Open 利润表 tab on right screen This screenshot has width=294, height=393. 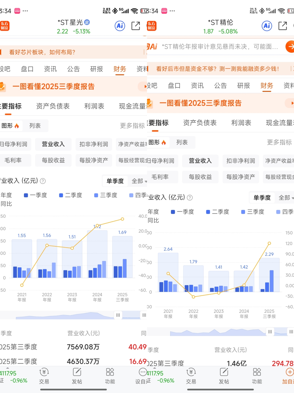241,123
